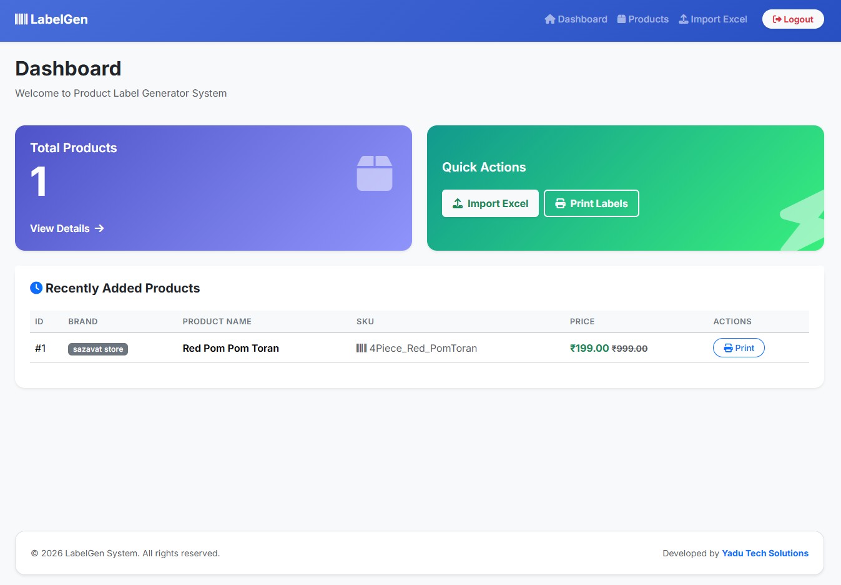The width and height of the screenshot is (841, 585).
Task: Click the upload icon beside Import Excel nav link
Action: [x=683, y=19]
